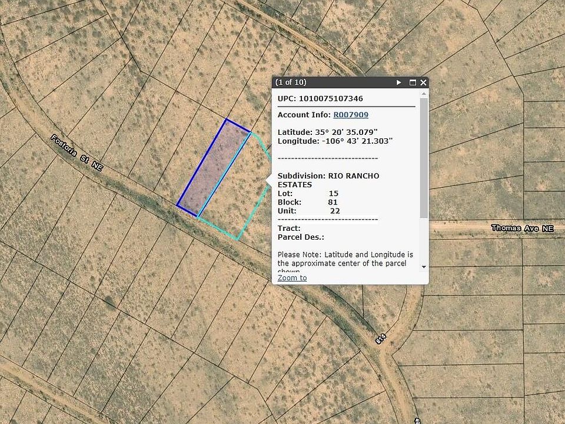Click the (1 of 10) popup title
This screenshot has width=565, height=424.
click(291, 82)
